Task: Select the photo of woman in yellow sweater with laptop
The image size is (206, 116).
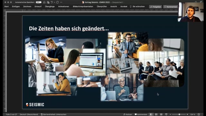Action: point(57,84)
